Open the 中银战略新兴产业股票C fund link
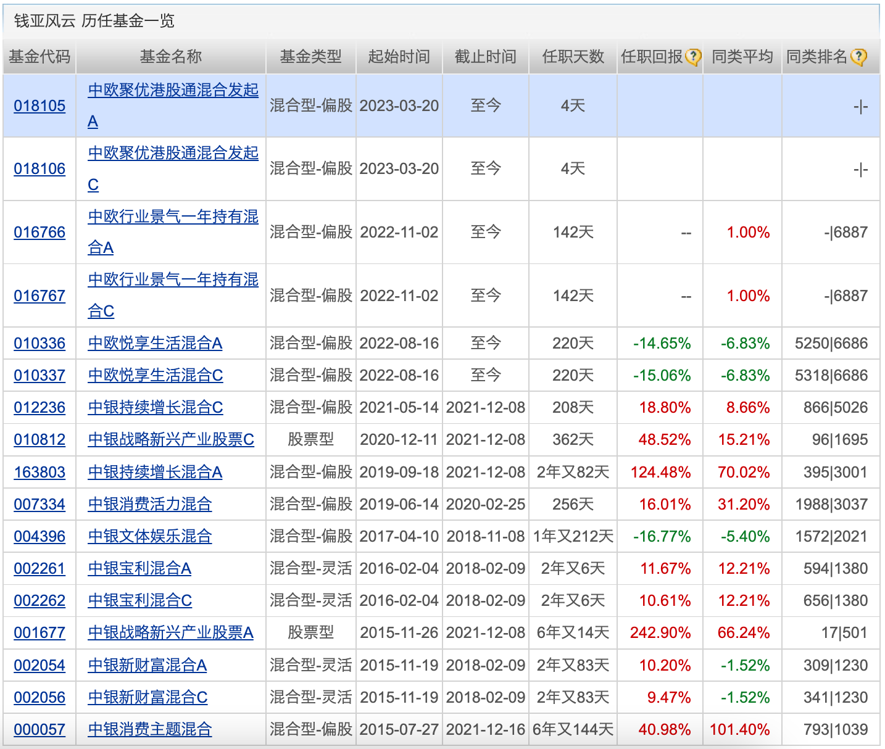Image resolution: width=885 pixels, height=749 pixels. [171, 439]
